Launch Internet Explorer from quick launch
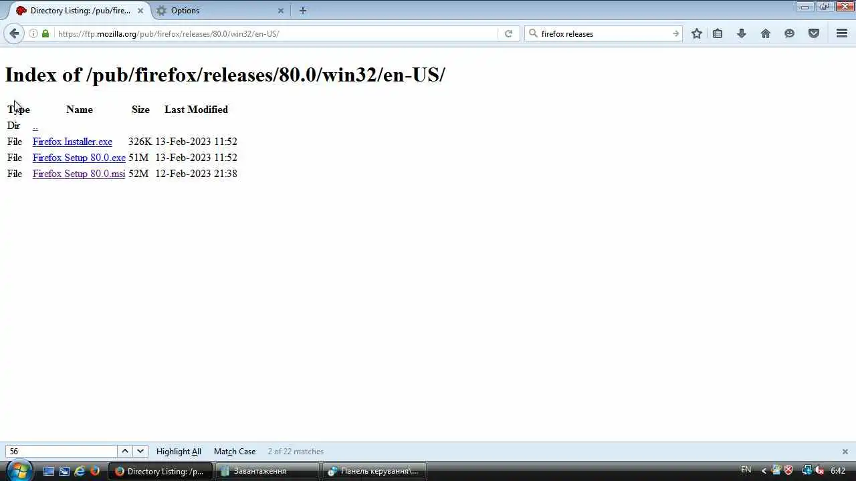This screenshot has width=856, height=481. (80, 471)
